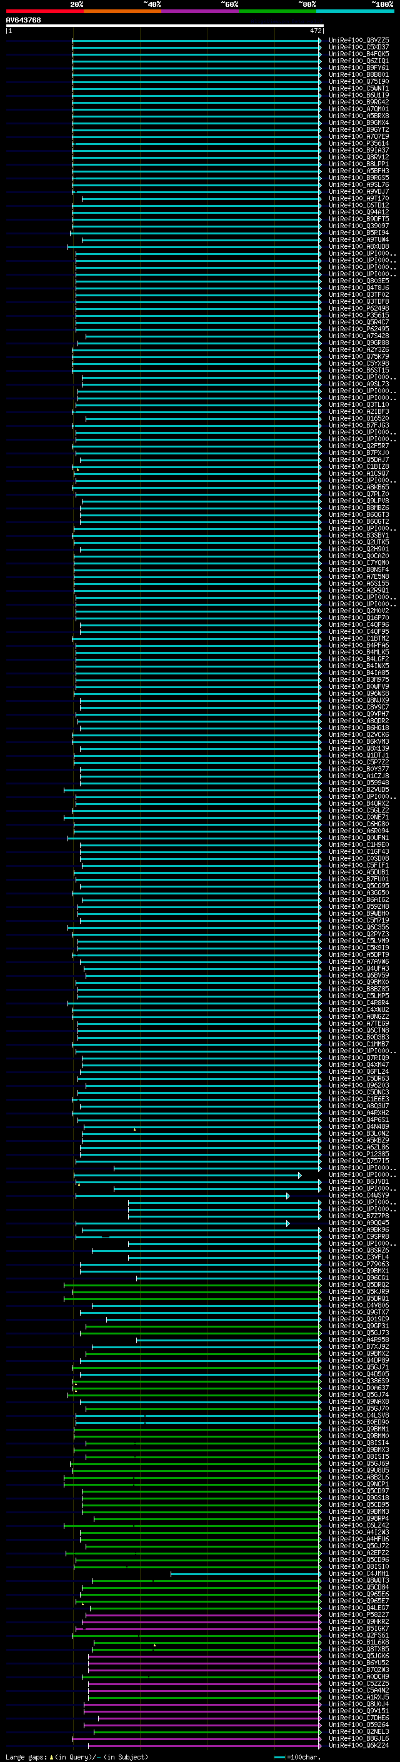Select the UniRef100_Q6ZIQ1 label
Image resolution: width=400 pixels, height=1762 pixels.
click(359, 61)
